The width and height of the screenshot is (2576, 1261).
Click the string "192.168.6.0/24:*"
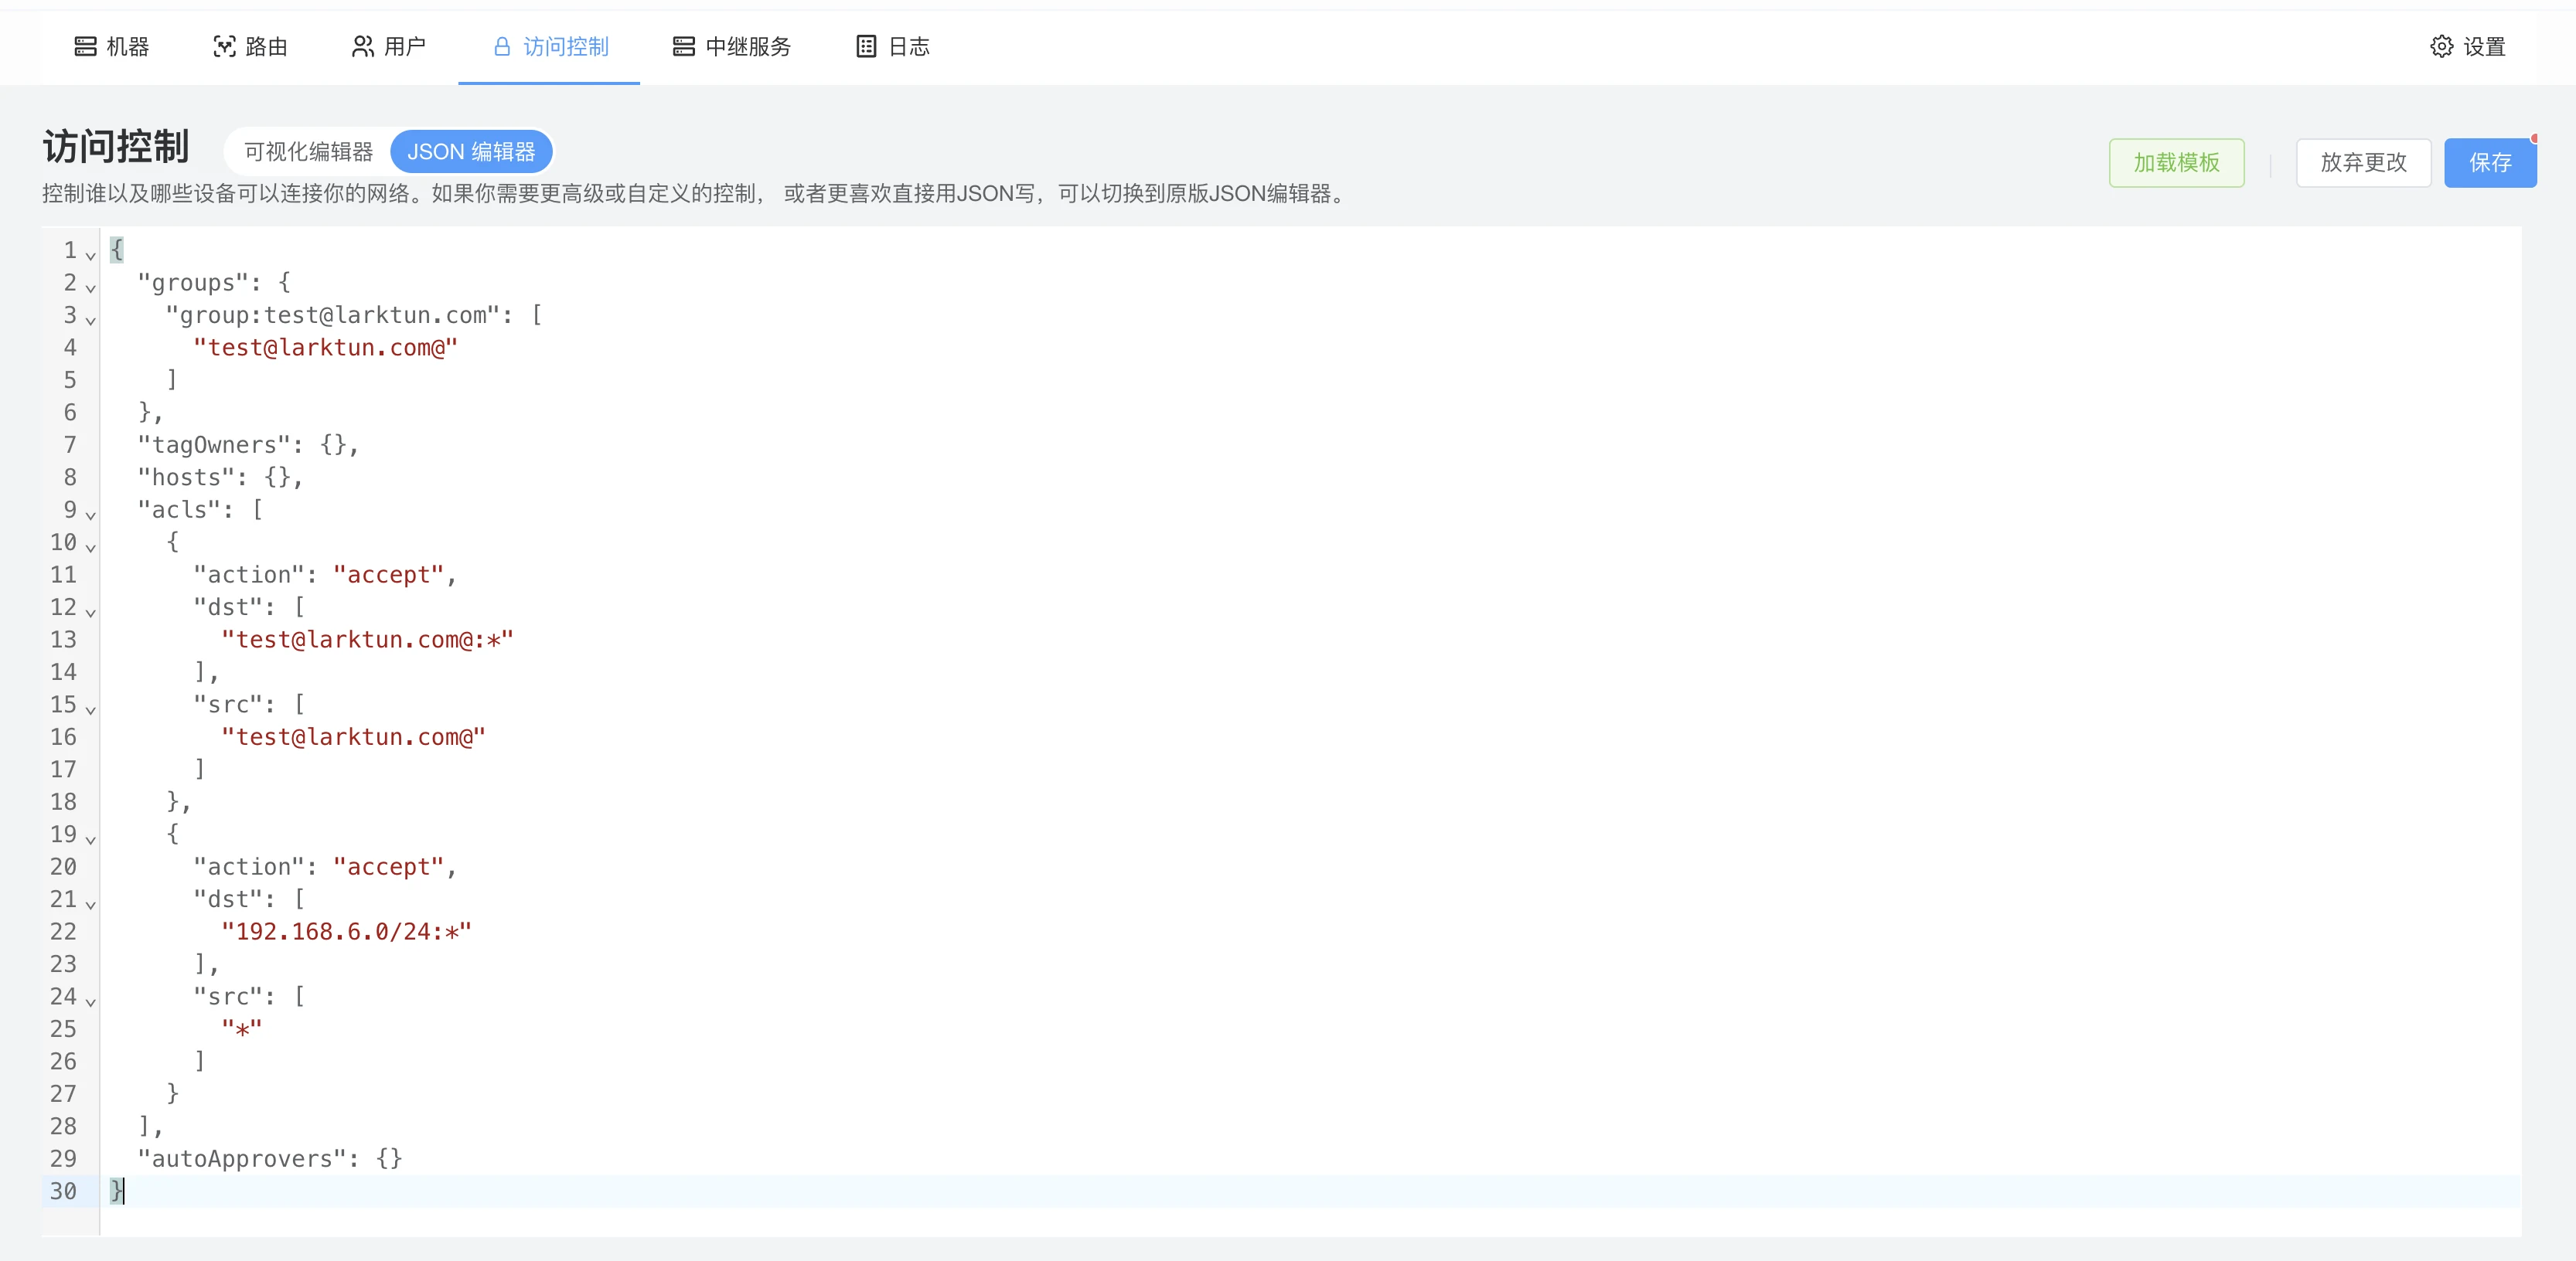(x=346, y=931)
